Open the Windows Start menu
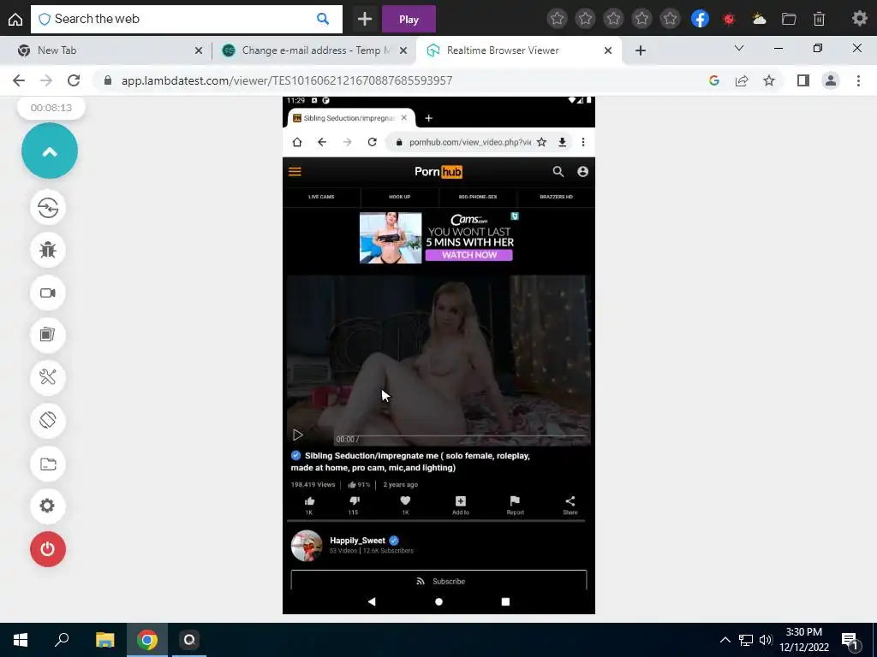The image size is (877, 657). click(x=21, y=640)
